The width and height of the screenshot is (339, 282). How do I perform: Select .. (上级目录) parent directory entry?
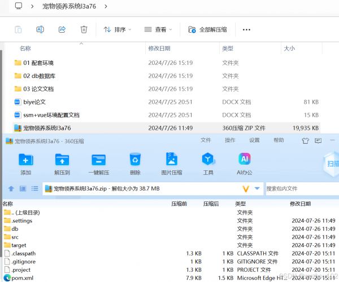coord(22,213)
